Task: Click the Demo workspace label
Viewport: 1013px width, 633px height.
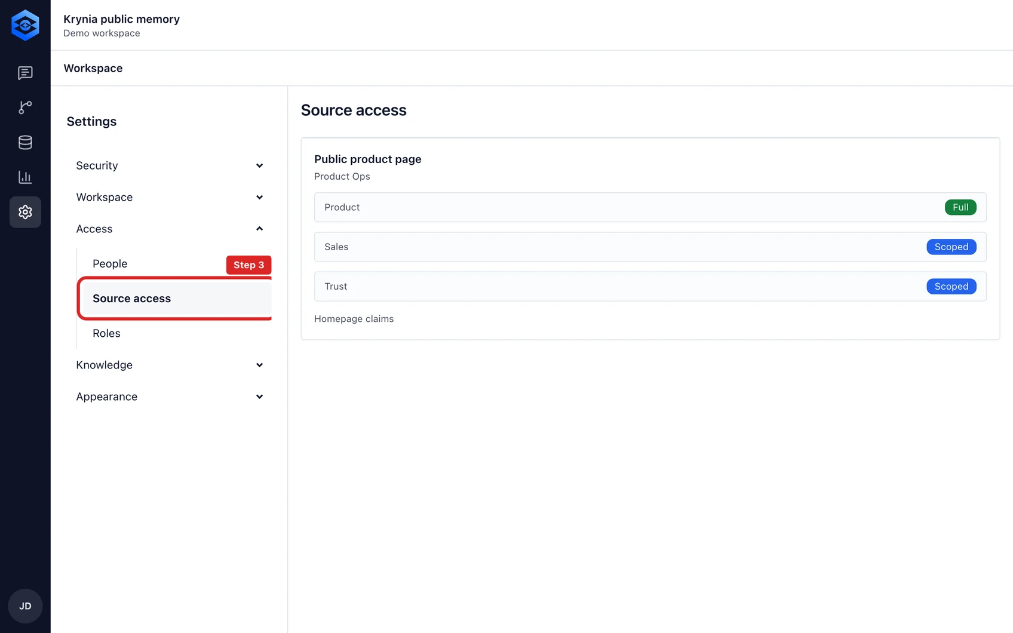Action: click(x=102, y=33)
